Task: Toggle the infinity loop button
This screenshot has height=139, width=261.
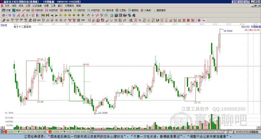Action: [204, 20]
